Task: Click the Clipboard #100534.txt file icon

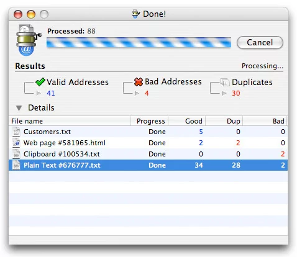Action: [x=16, y=154]
